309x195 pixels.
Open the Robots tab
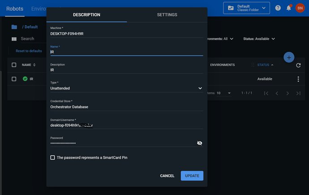click(15, 9)
